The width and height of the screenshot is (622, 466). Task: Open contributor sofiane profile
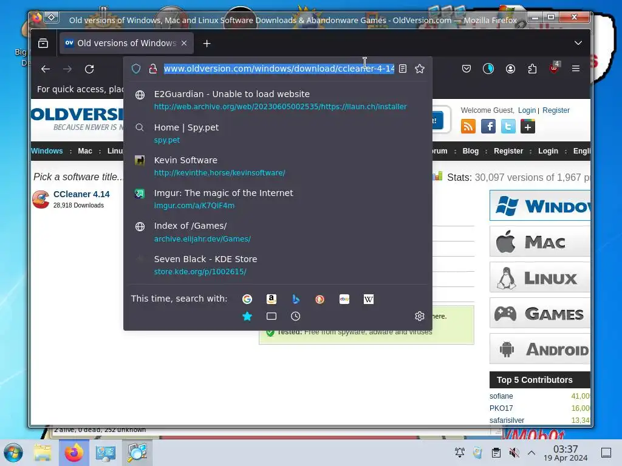click(501, 396)
